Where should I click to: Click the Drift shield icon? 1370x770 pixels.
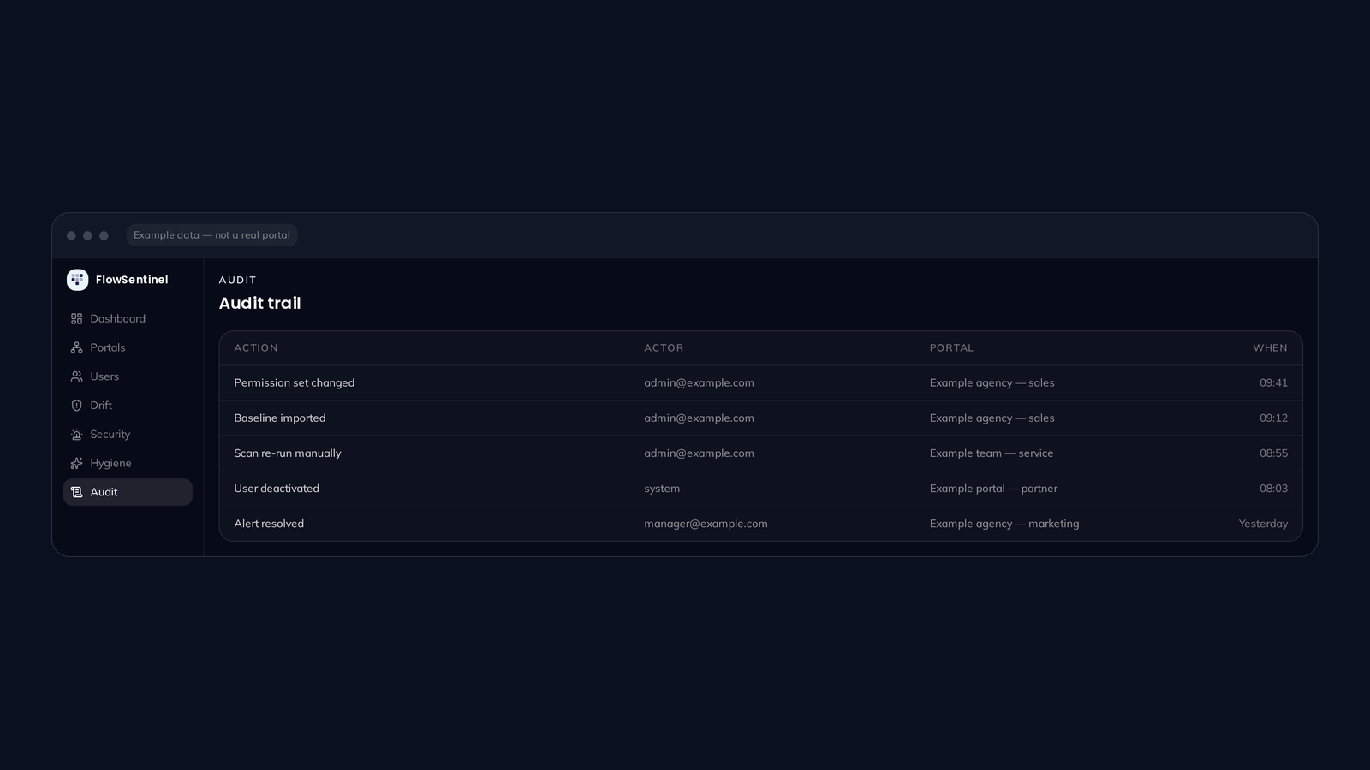click(x=76, y=406)
